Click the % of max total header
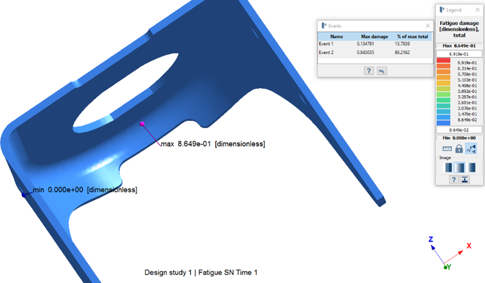Screen dimensions: 485x283 pos(412,36)
